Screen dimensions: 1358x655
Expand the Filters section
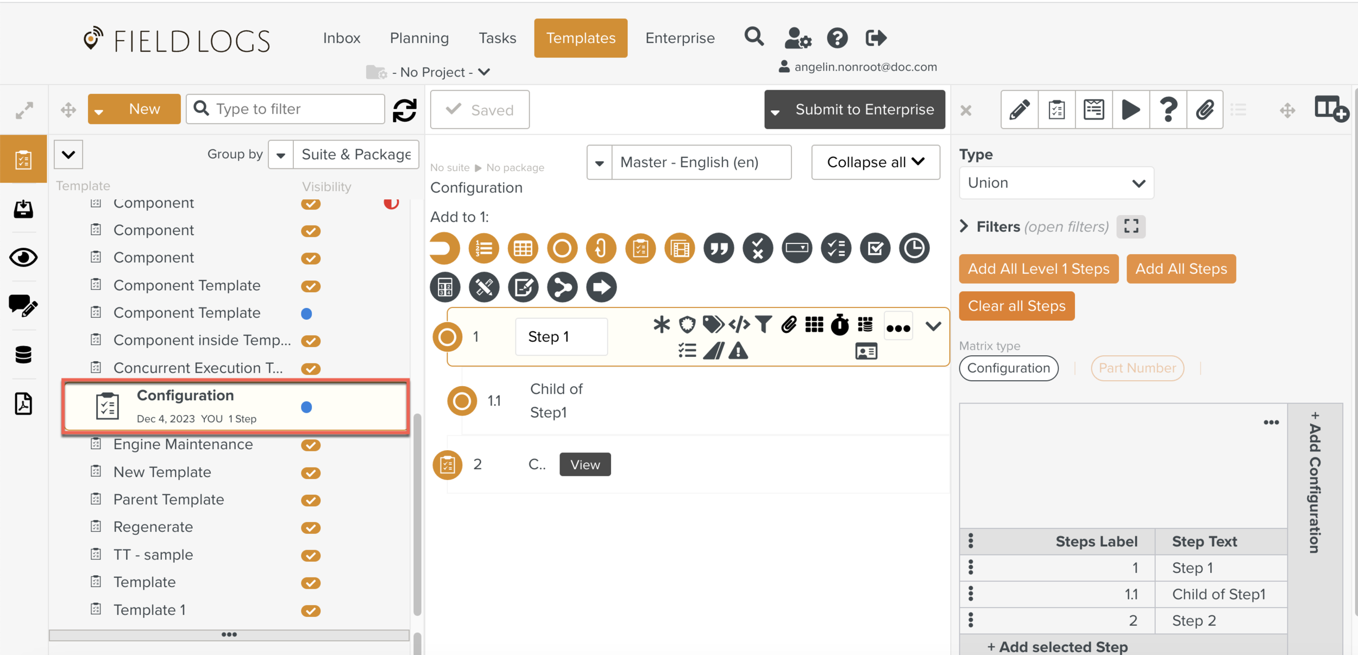(x=965, y=226)
